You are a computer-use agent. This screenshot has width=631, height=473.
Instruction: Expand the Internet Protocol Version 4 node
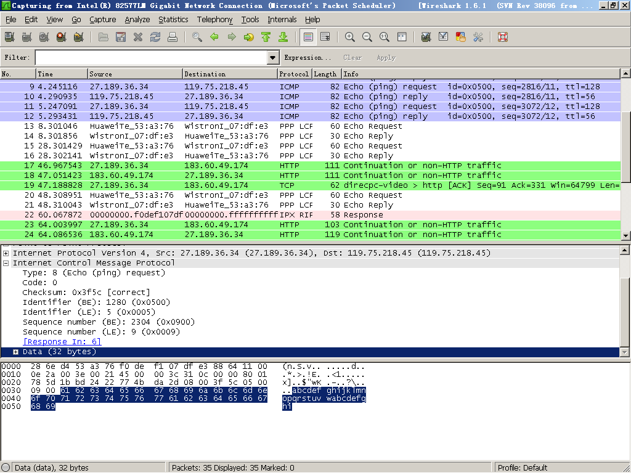(6, 253)
